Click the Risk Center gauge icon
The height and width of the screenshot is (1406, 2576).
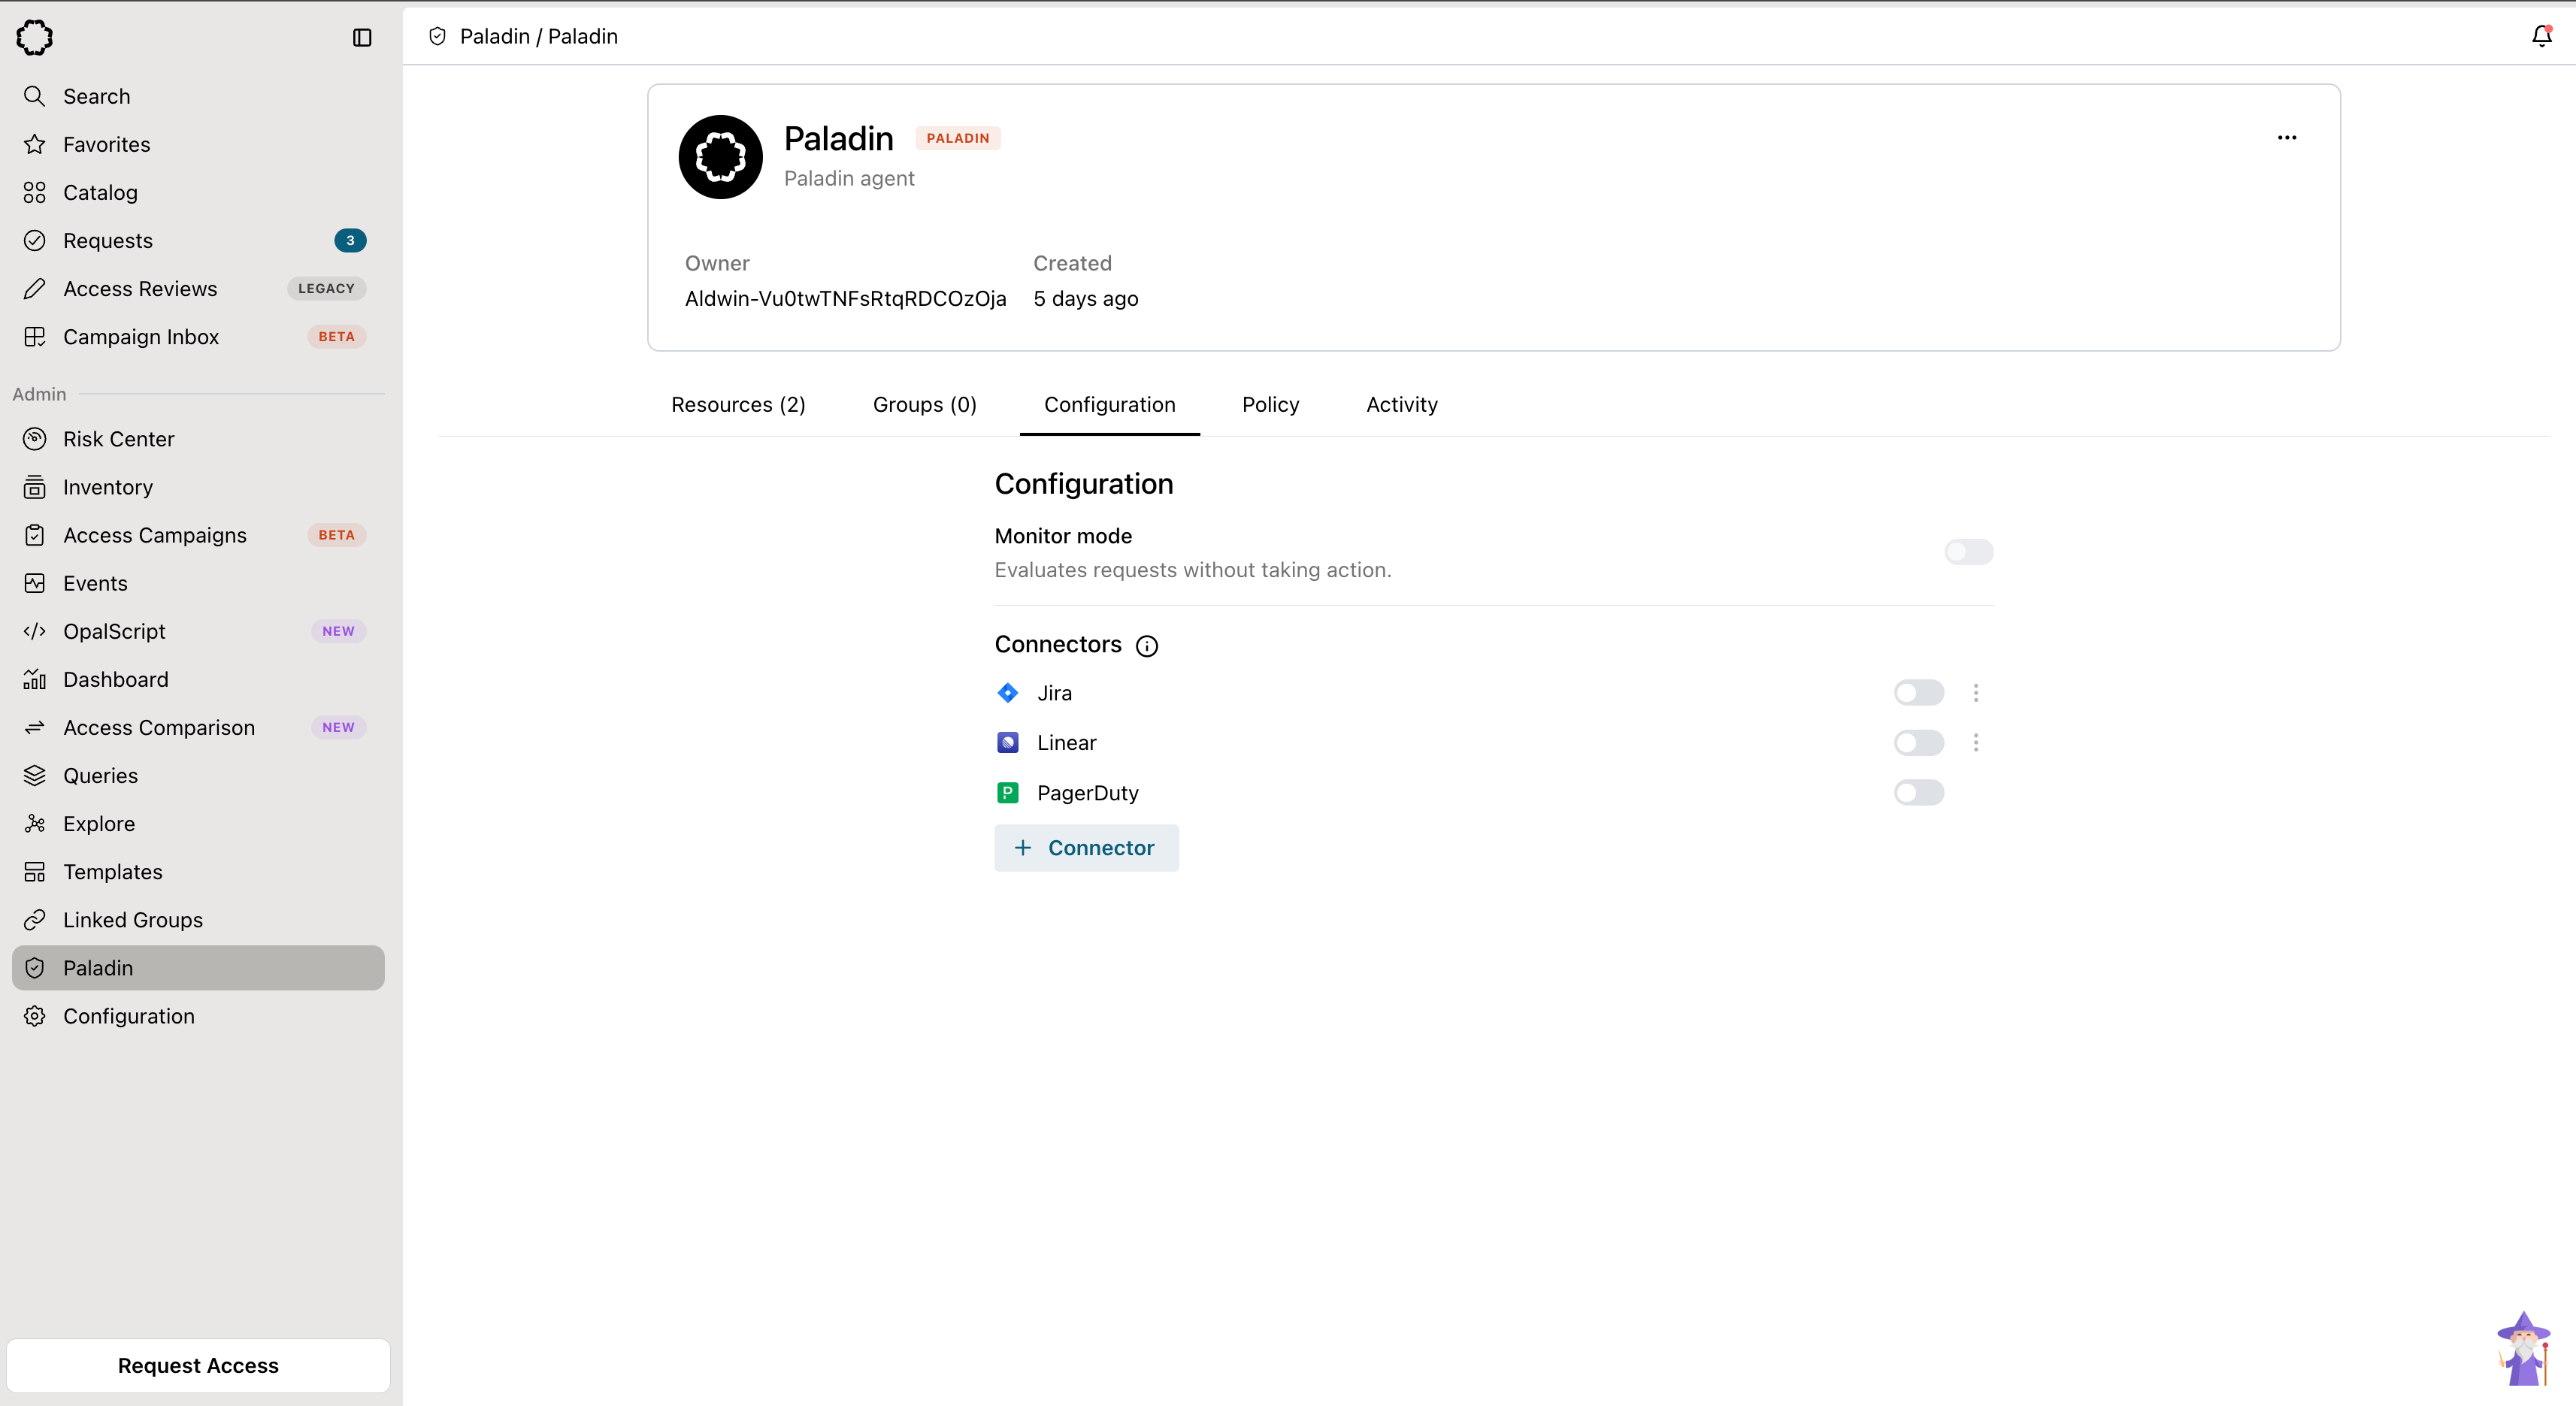coord(35,439)
